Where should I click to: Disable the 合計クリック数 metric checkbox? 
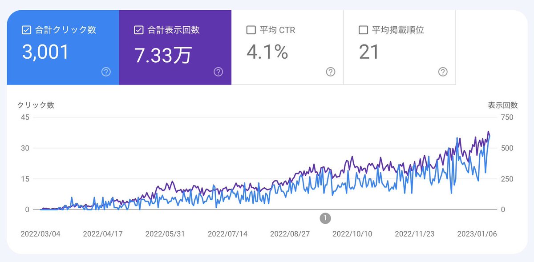25,30
